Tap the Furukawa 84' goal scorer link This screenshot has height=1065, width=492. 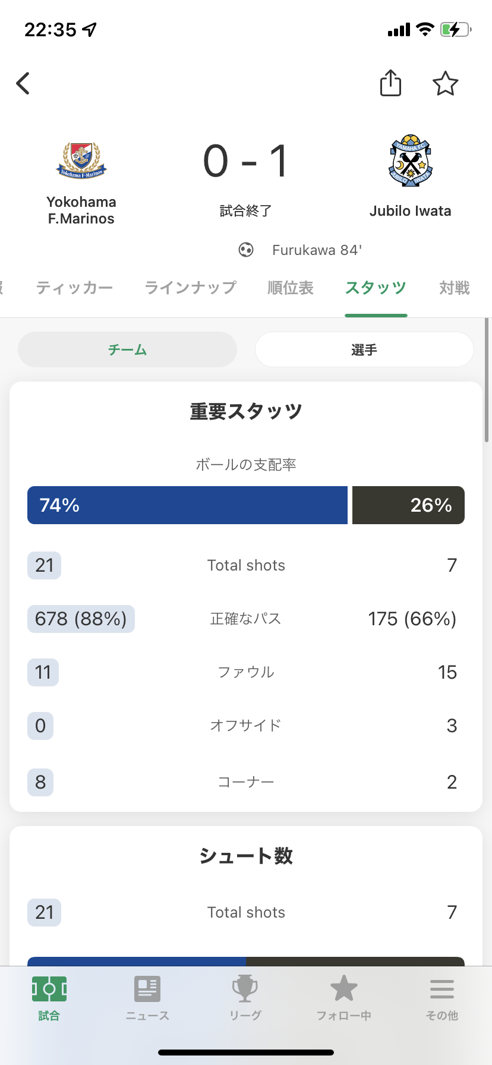(317, 250)
